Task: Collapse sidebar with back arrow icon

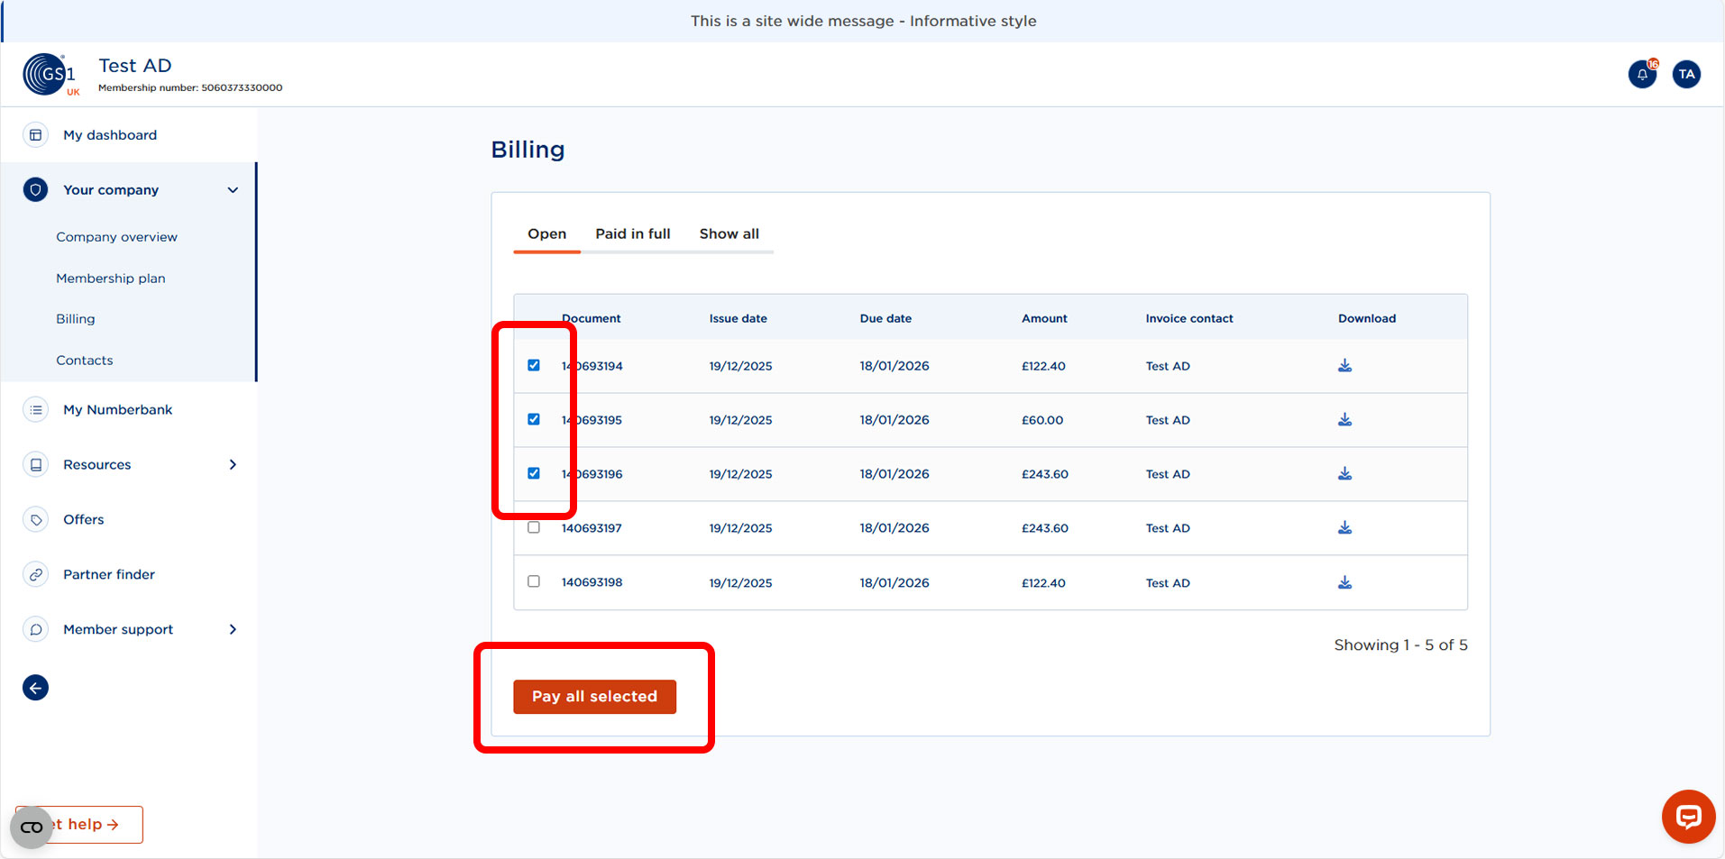Action: pos(35,687)
